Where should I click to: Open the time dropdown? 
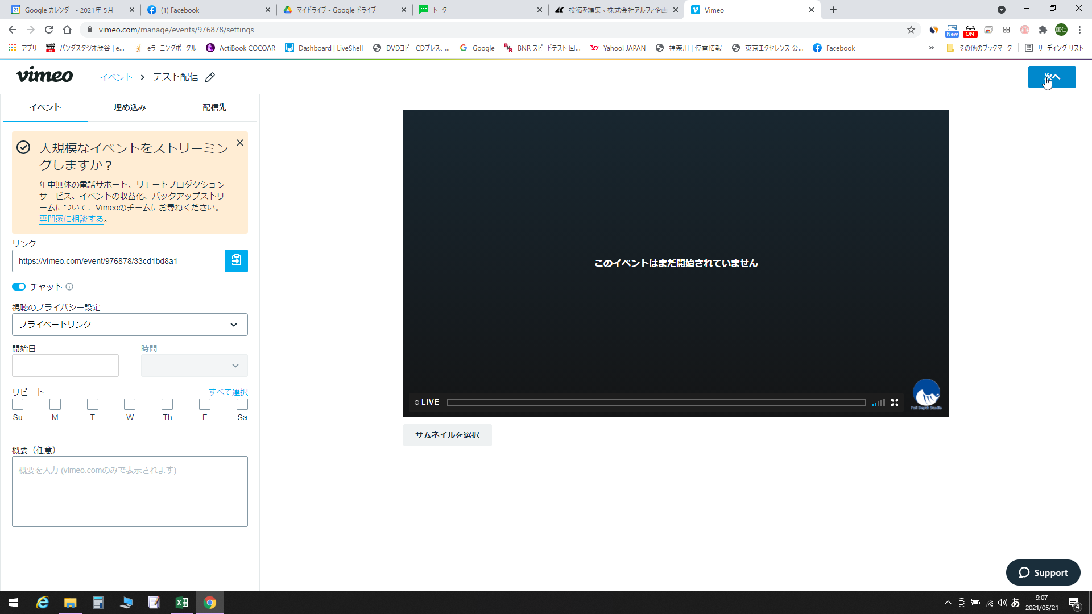[195, 366]
